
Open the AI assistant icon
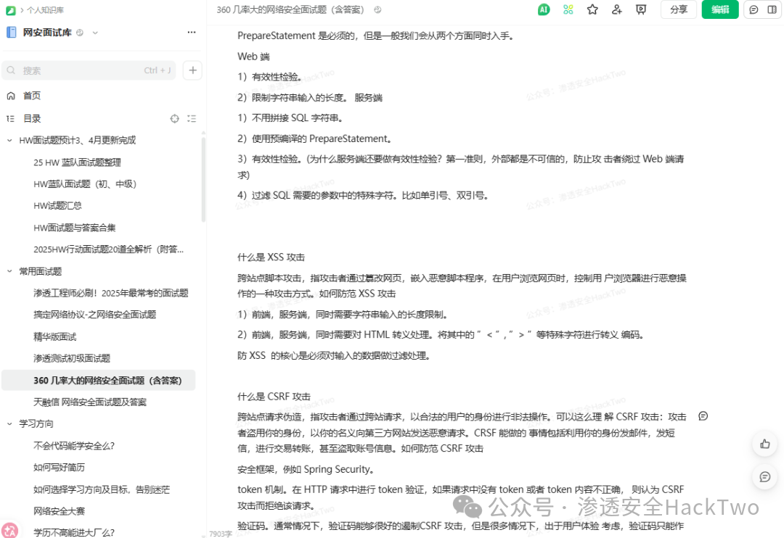(x=544, y=9)
